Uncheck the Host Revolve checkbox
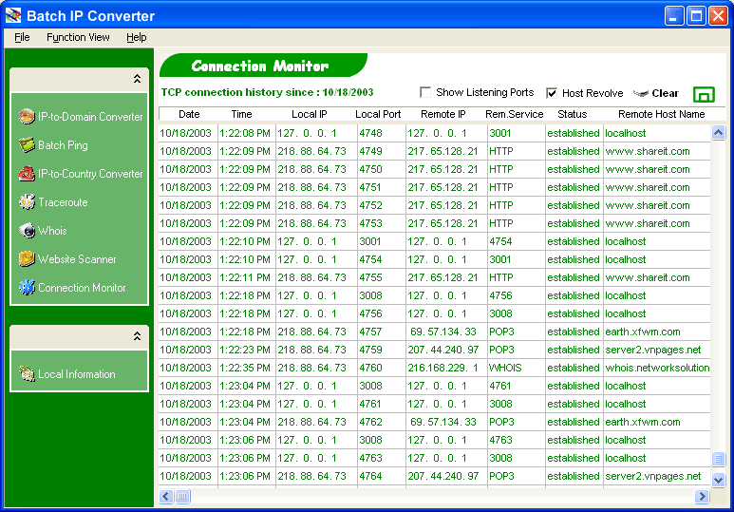Screen dimensions: 734x512 (x=552, y=93)
